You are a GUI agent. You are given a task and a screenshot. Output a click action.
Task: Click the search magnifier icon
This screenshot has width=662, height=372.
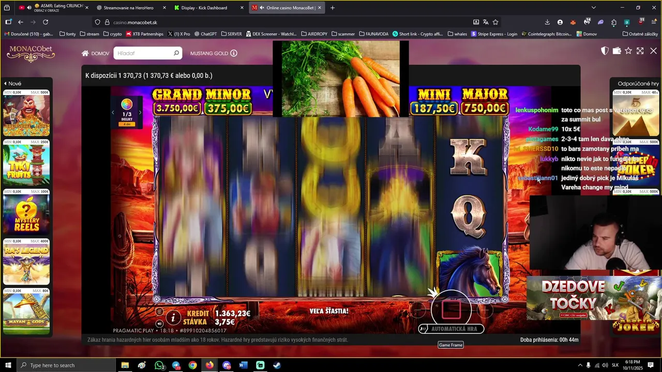(x=176, y=53)
